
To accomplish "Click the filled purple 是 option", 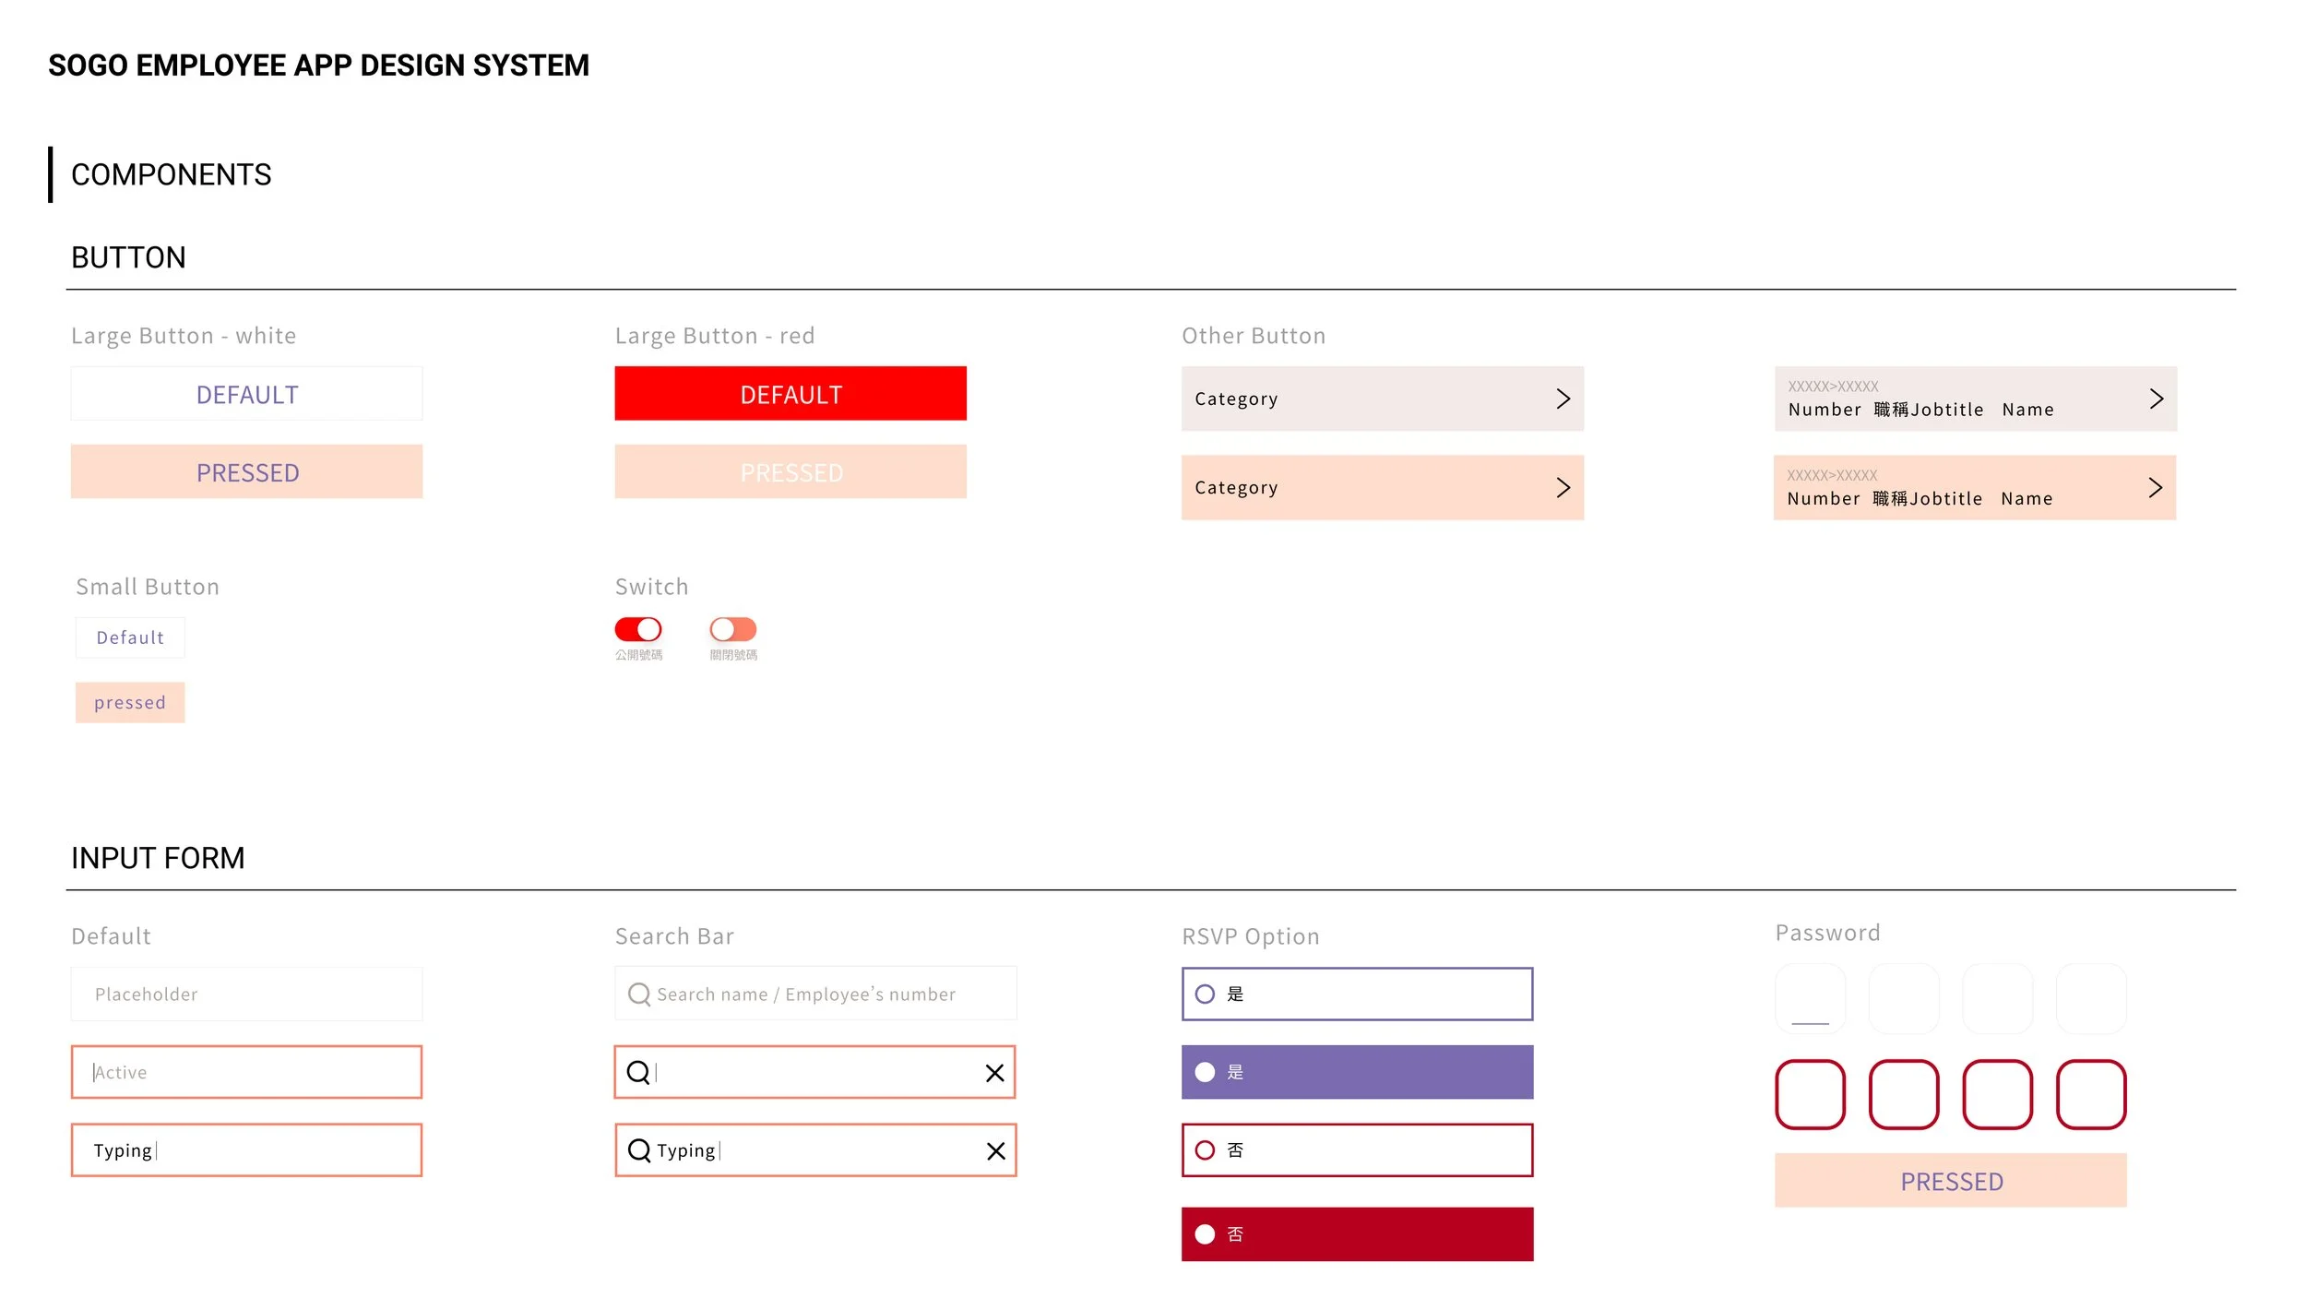I will click(1356, 1071).
